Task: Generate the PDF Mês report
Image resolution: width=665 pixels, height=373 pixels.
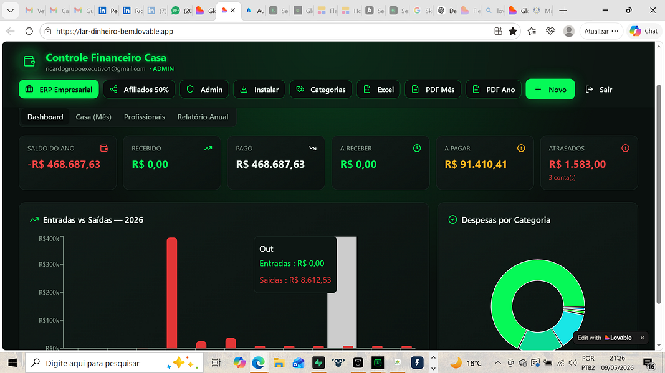Action: 433,90
